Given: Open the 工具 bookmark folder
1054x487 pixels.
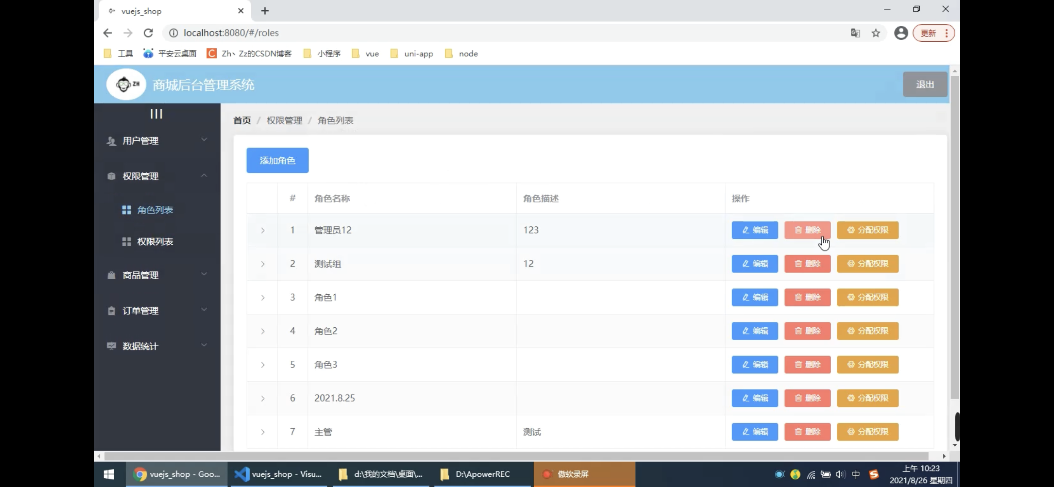Looking at the screenshot, I should tap(119, 53).
